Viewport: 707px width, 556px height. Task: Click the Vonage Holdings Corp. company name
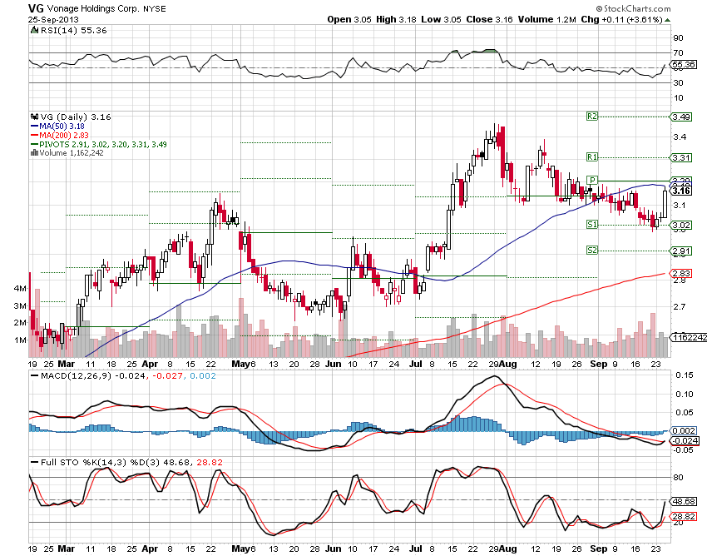(x=94, y=9)
